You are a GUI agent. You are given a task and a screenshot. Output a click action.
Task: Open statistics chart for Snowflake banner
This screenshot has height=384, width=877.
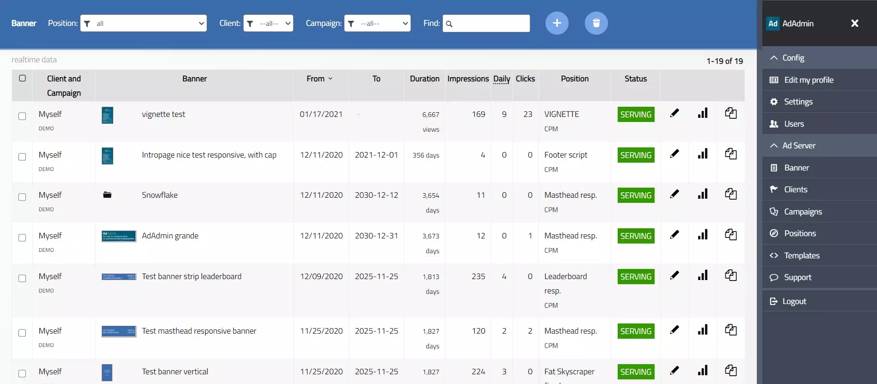tap(703, 194)
